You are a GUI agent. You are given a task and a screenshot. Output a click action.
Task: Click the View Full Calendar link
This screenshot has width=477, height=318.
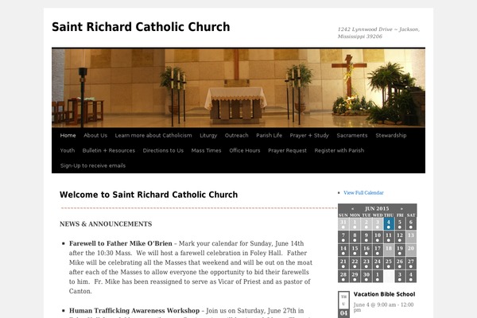click(363, 192)
